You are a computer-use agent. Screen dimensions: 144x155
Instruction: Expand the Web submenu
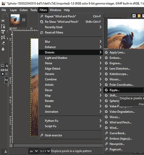(71, 106)
